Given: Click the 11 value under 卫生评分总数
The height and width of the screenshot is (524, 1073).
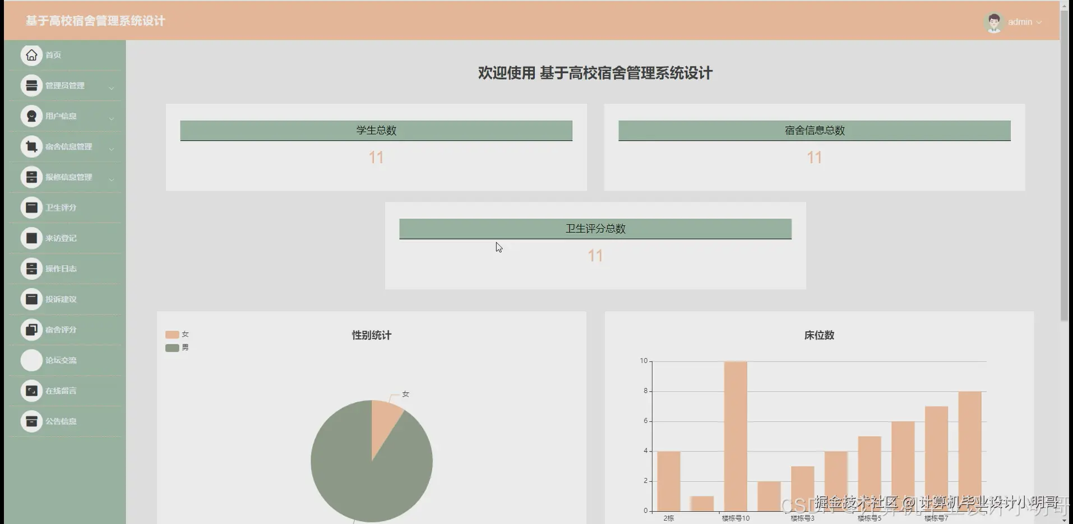Looking at the screenshot, I should (x=595, y=256).
